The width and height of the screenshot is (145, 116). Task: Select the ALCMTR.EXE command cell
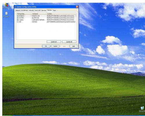click(35, 18)
